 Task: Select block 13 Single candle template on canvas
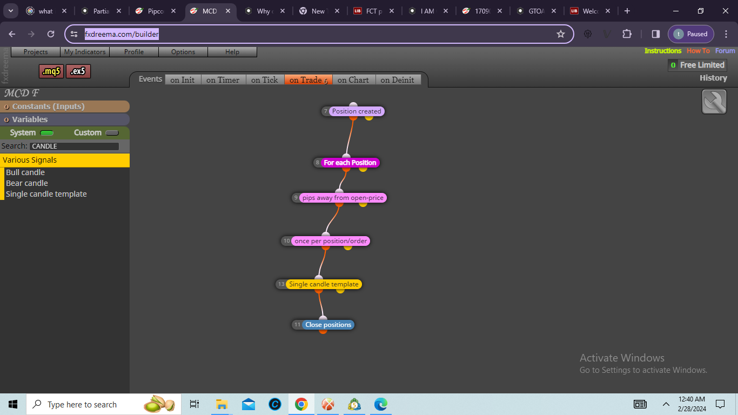pyautogui.click(x=324, y=284)
